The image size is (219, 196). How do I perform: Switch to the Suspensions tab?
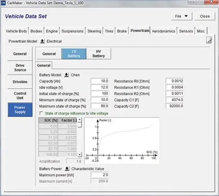72,31
